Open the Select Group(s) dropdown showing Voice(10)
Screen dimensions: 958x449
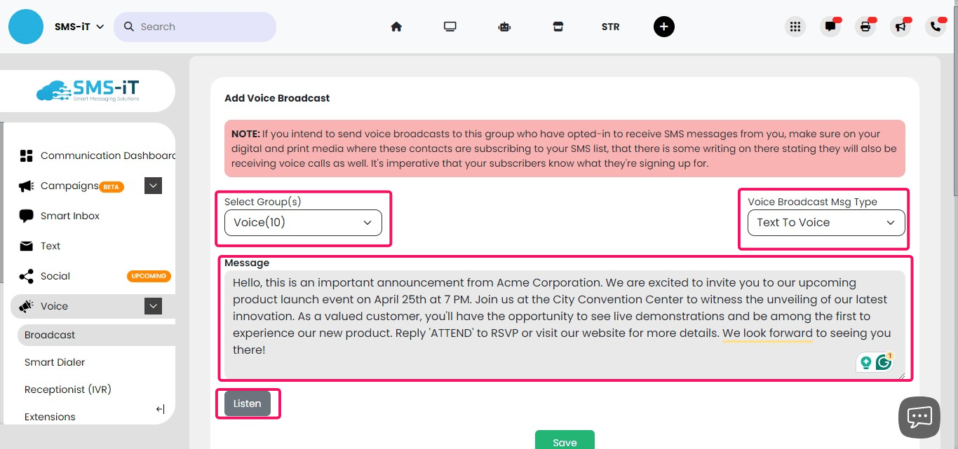coord(303,221)
